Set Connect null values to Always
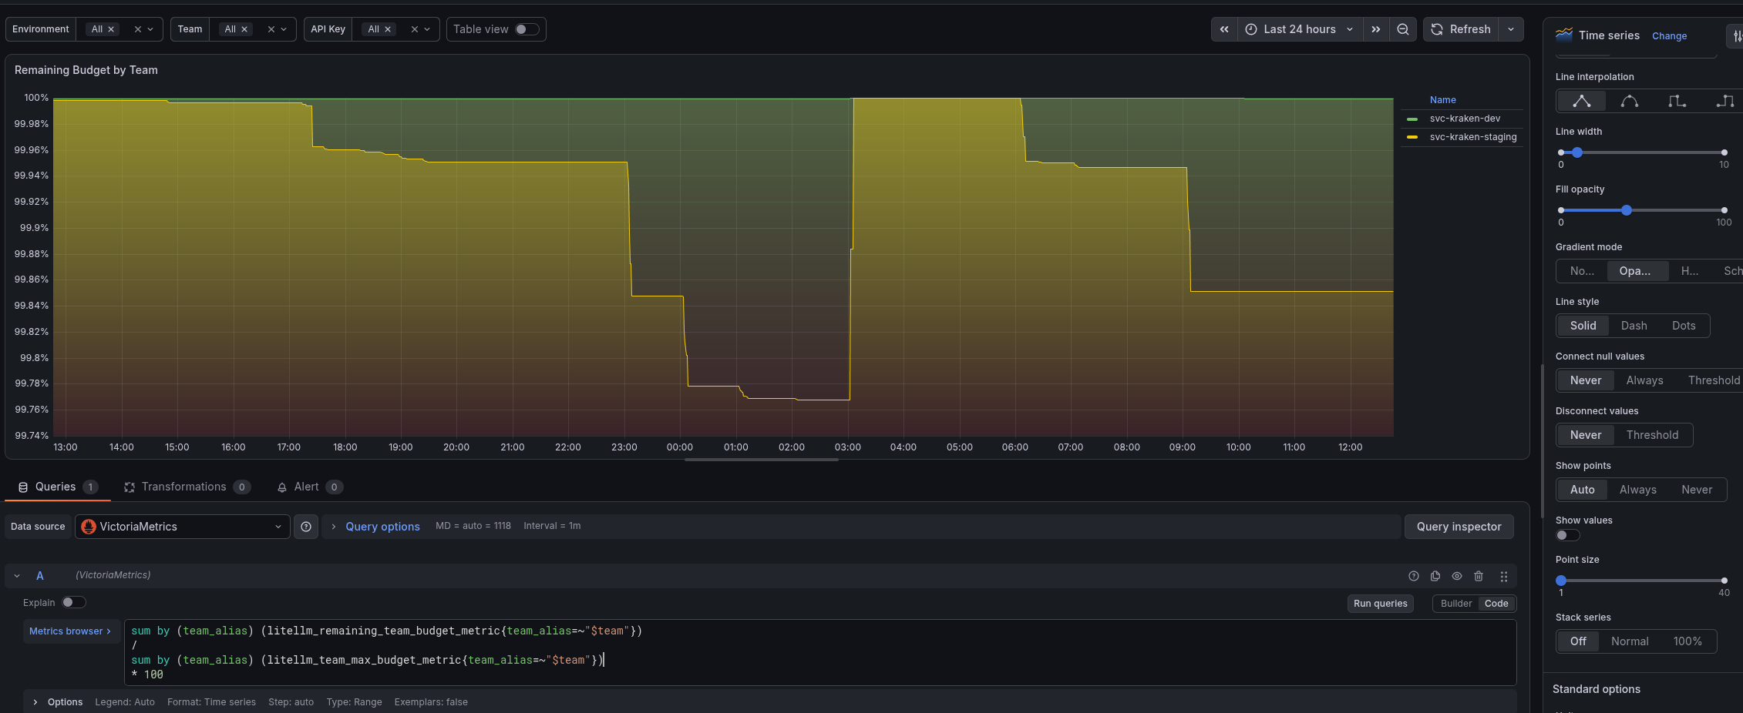Image resolution: width=1743 pixels, height=713 pixels. click(1644, 380)
